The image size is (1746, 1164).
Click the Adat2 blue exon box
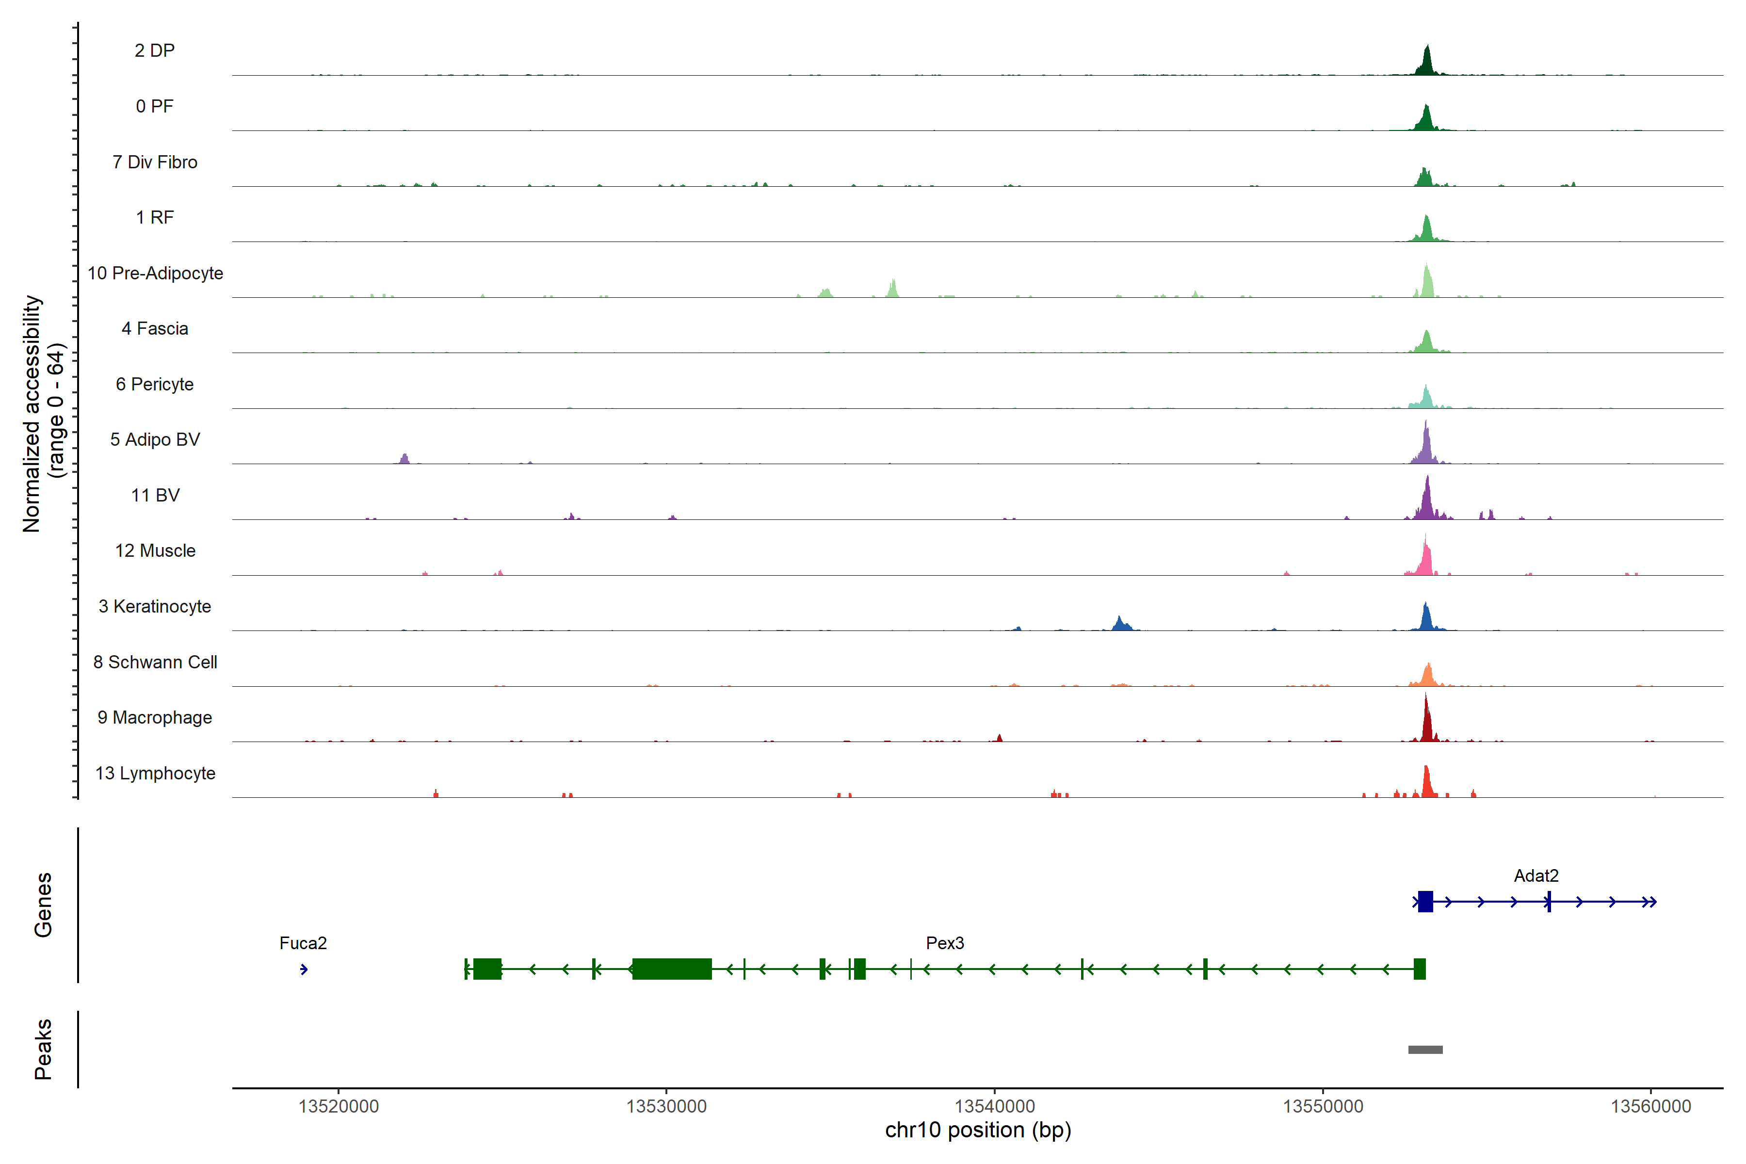tap(1425, 901)
